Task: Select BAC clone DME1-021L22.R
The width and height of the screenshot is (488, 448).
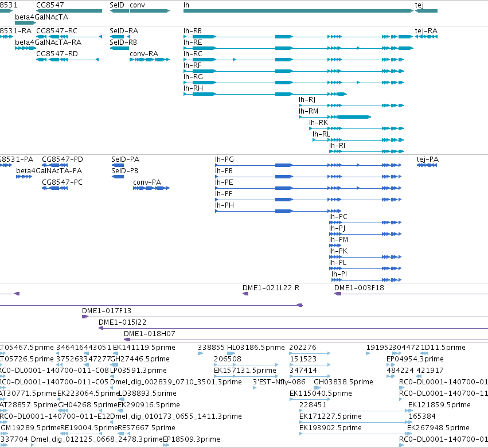Action: 245,294
